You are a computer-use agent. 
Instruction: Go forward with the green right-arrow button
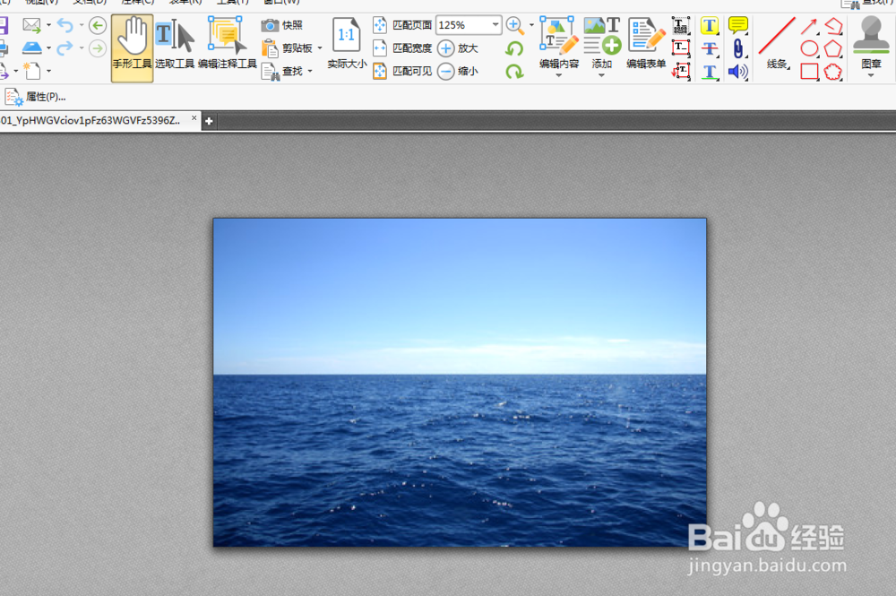pos(98,48)
